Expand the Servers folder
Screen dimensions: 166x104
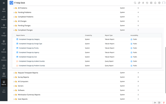click(x=14, y=86)
